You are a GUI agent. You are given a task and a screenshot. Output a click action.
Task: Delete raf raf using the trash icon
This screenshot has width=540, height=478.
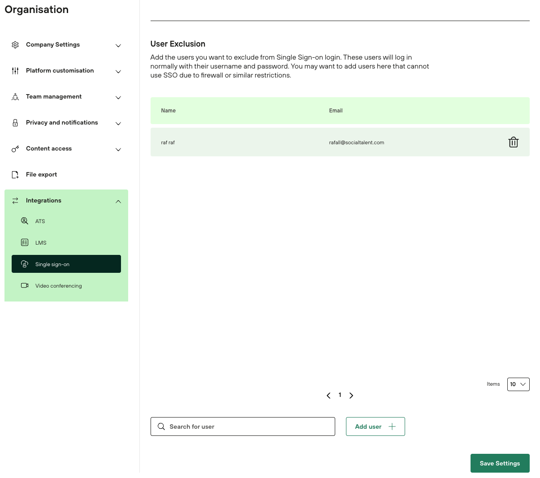513,142
